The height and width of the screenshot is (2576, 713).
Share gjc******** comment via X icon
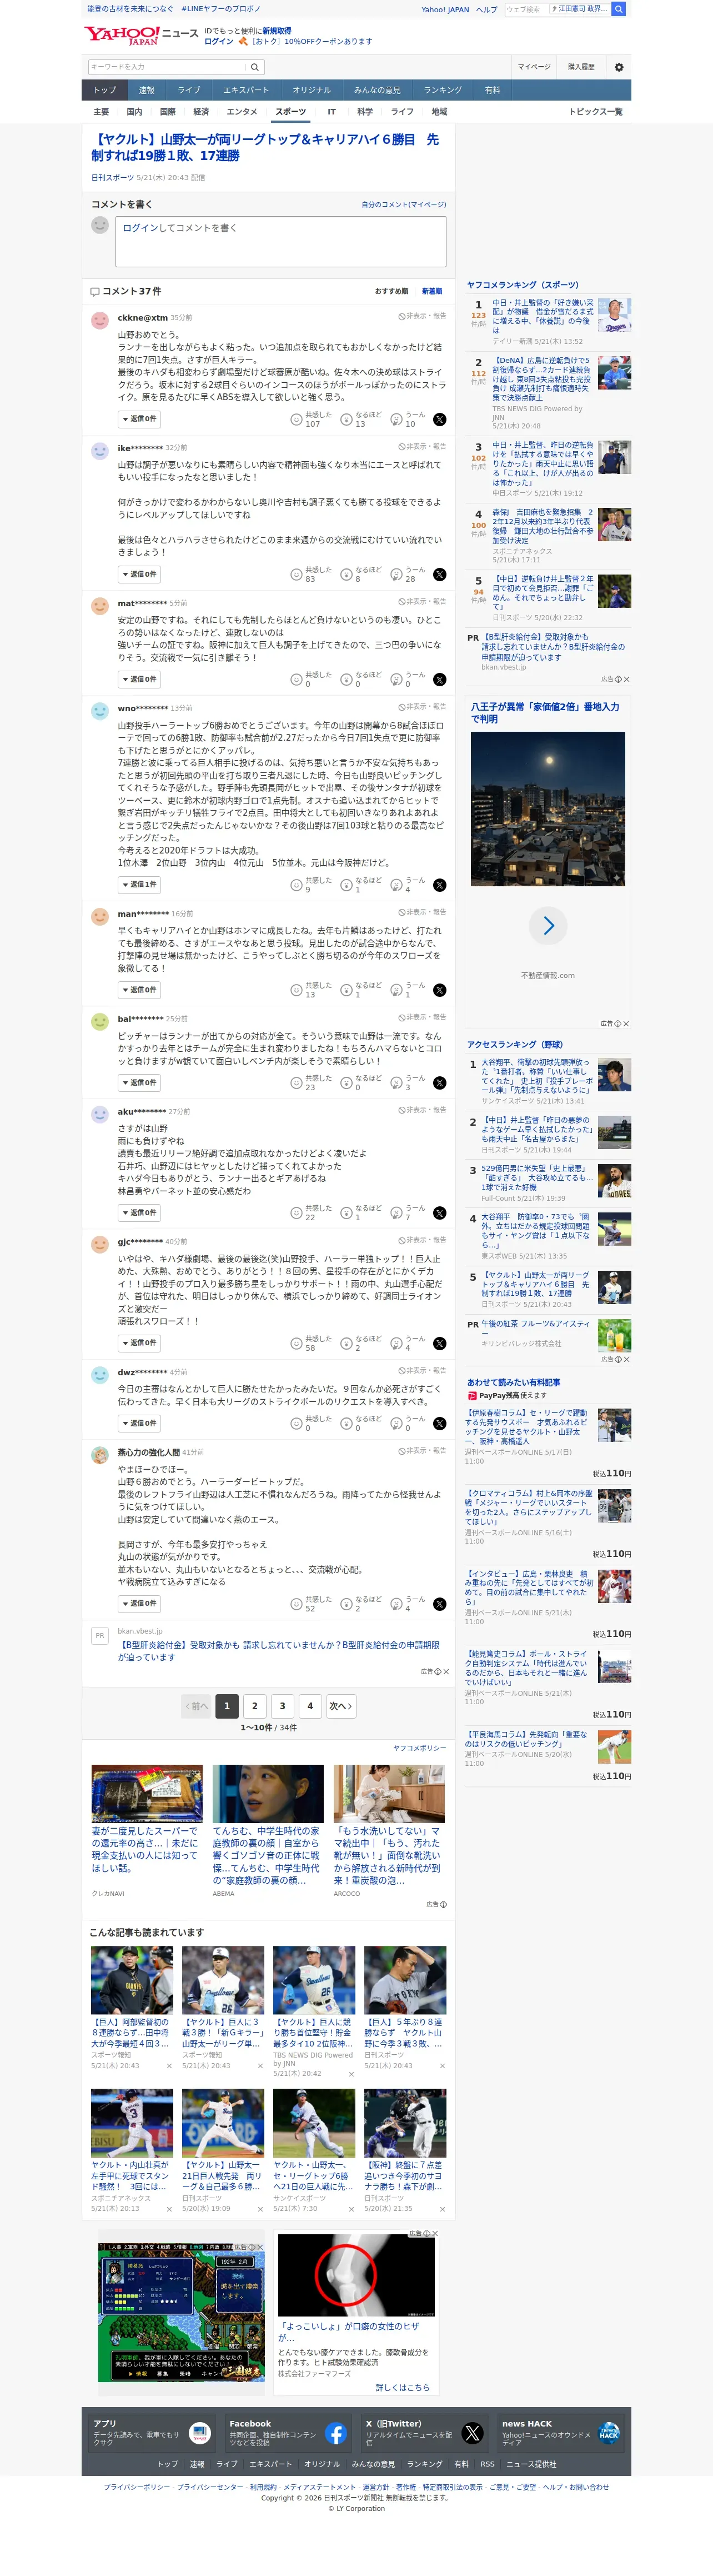[x=439, y=1343]
